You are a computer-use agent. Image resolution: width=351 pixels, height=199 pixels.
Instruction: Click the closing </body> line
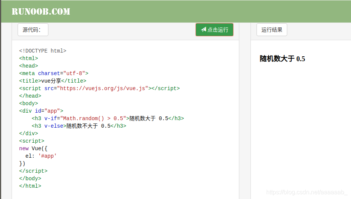tap(30, 178)
